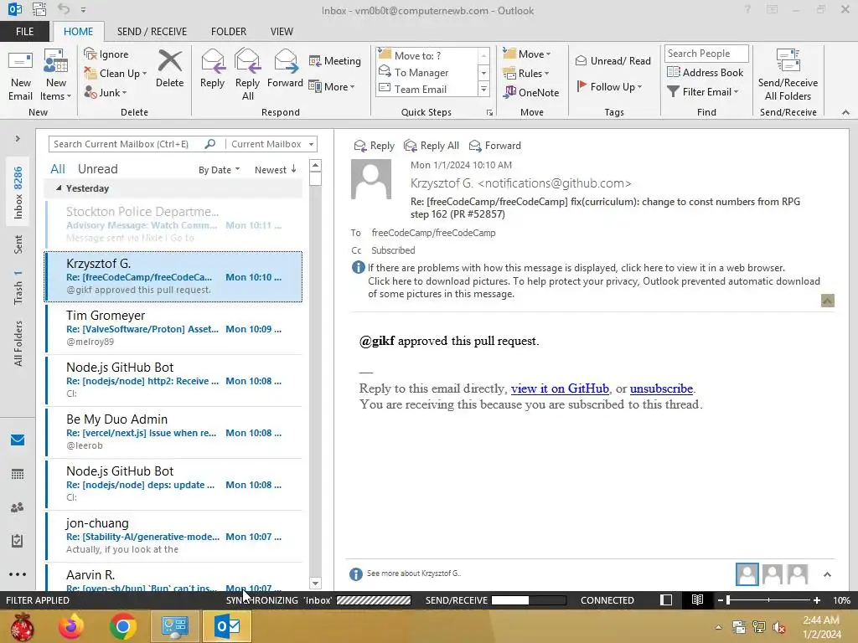Switch to the HOME tab
This screenshot has width=858, height=643.
coord(78,32)
